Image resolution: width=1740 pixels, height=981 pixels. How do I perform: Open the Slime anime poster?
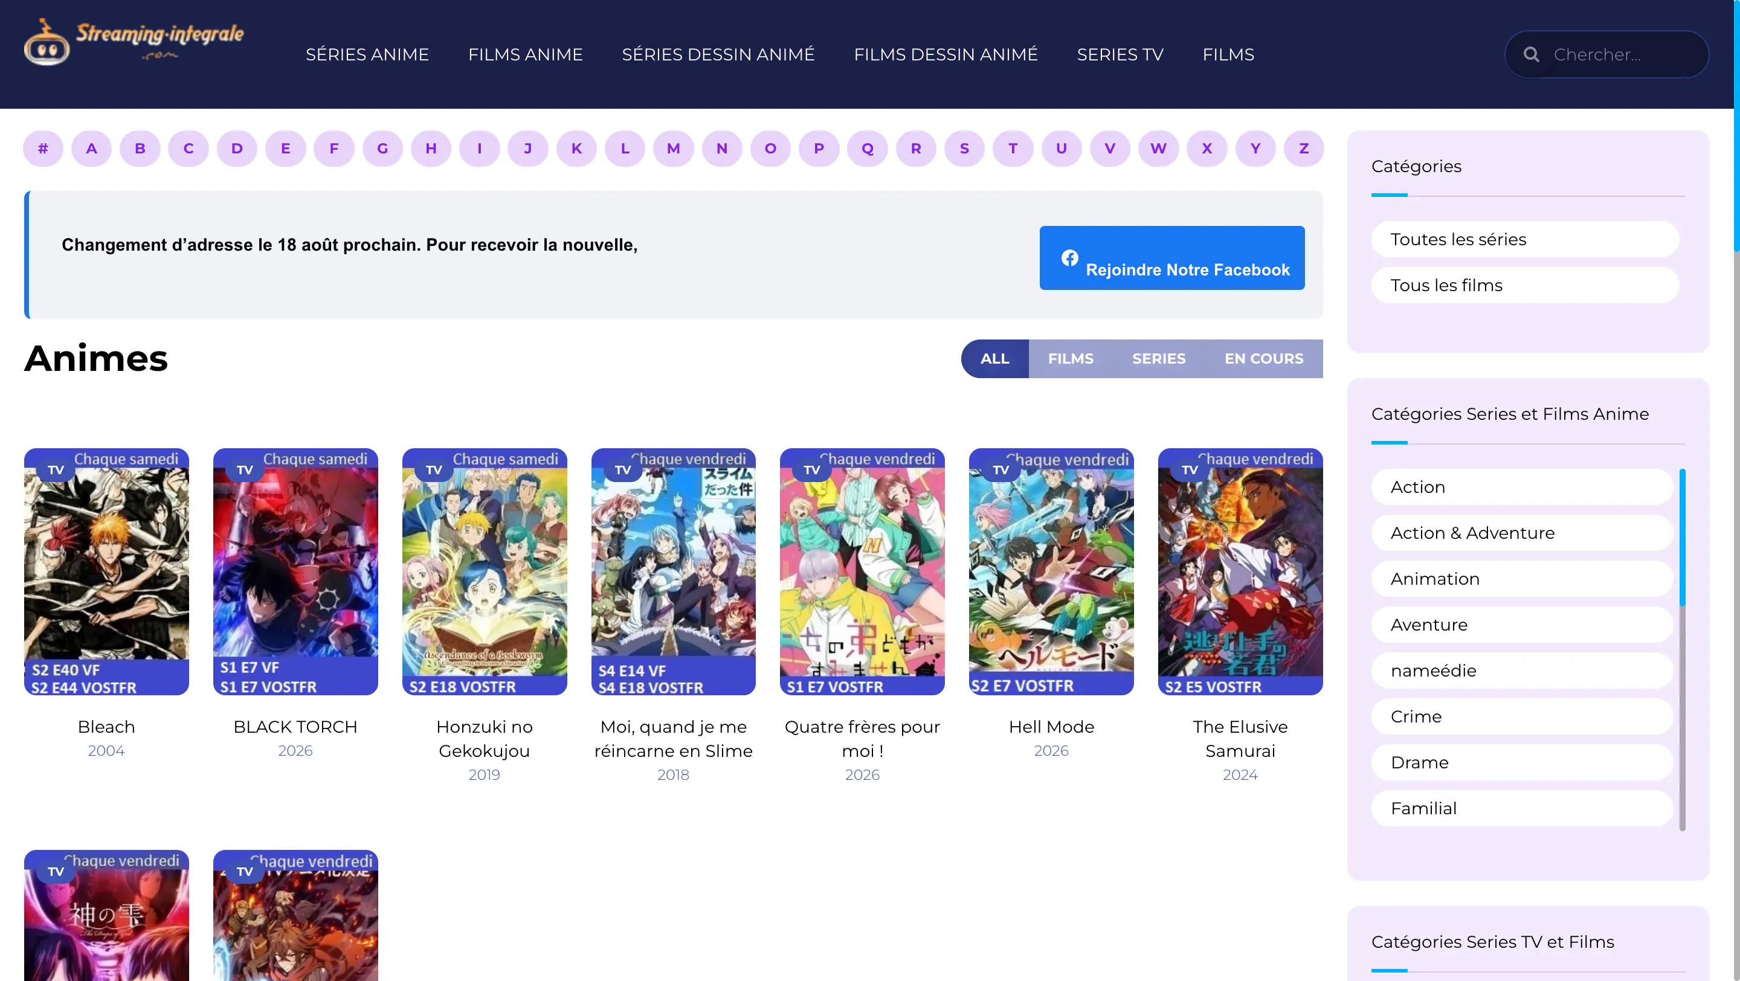click(674, 572)
